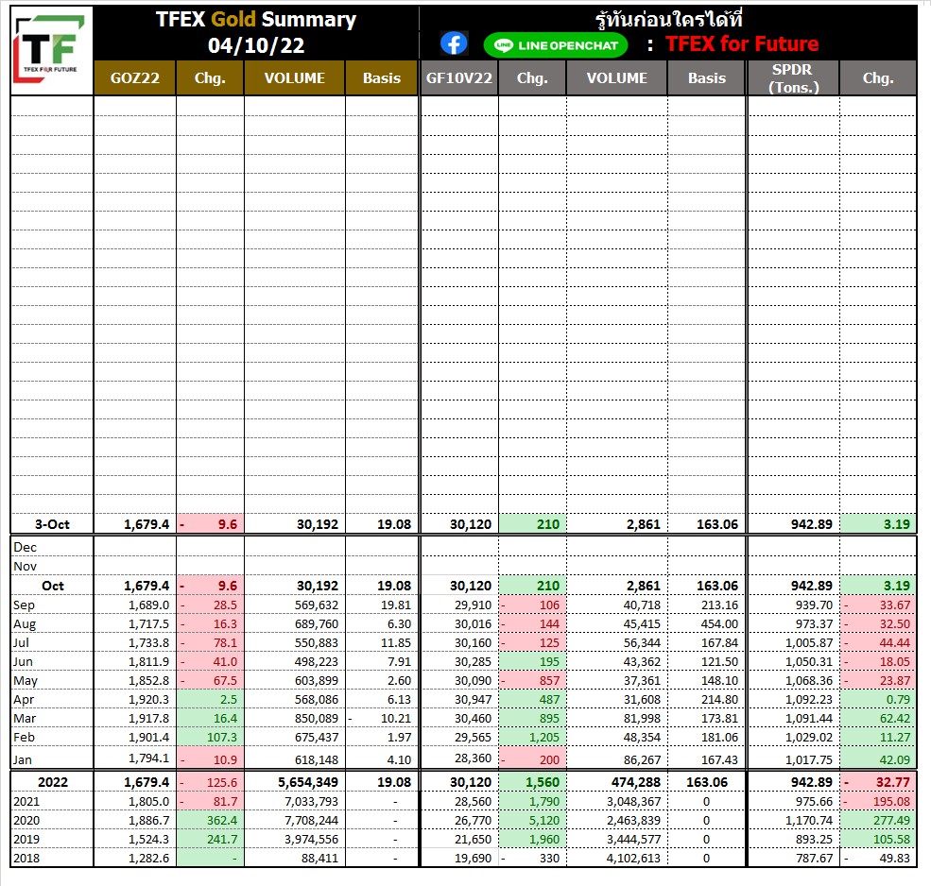This screenshot has height=886, width=931.
Task: Click the 'Jan' row label
Action: (x=23, y=759)
